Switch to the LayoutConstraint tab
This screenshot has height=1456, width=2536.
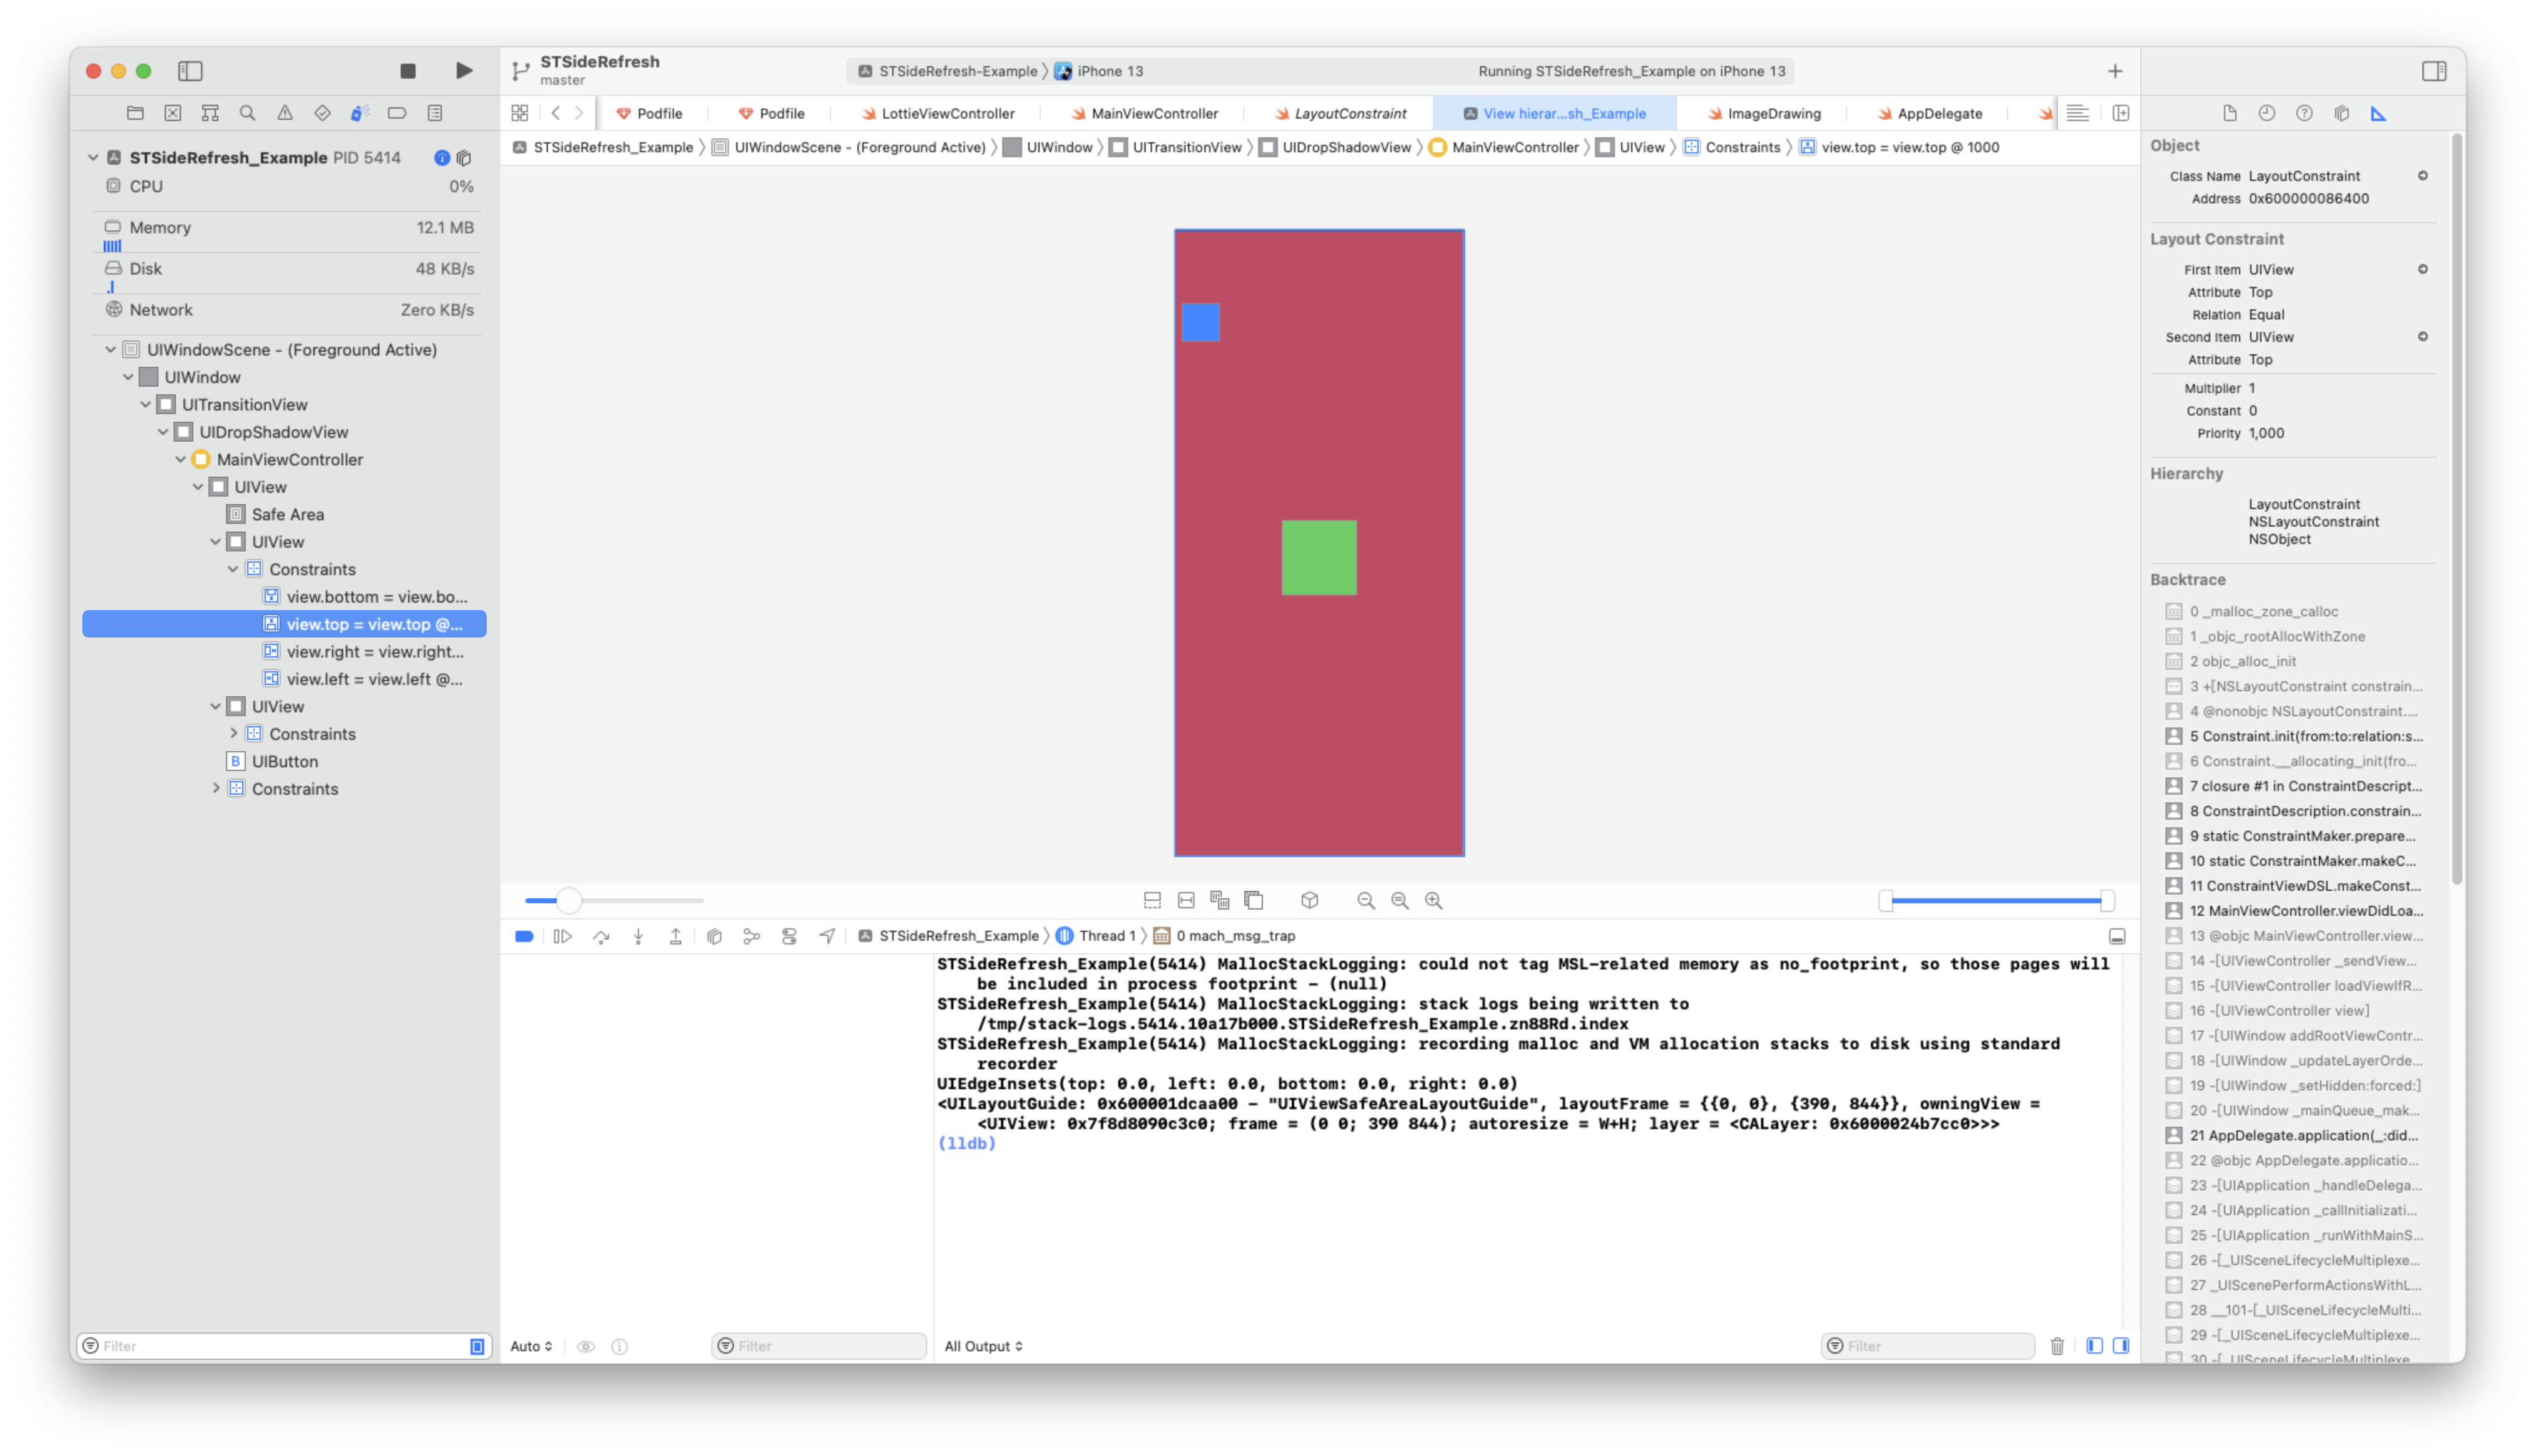click(x=1350, y=113)
